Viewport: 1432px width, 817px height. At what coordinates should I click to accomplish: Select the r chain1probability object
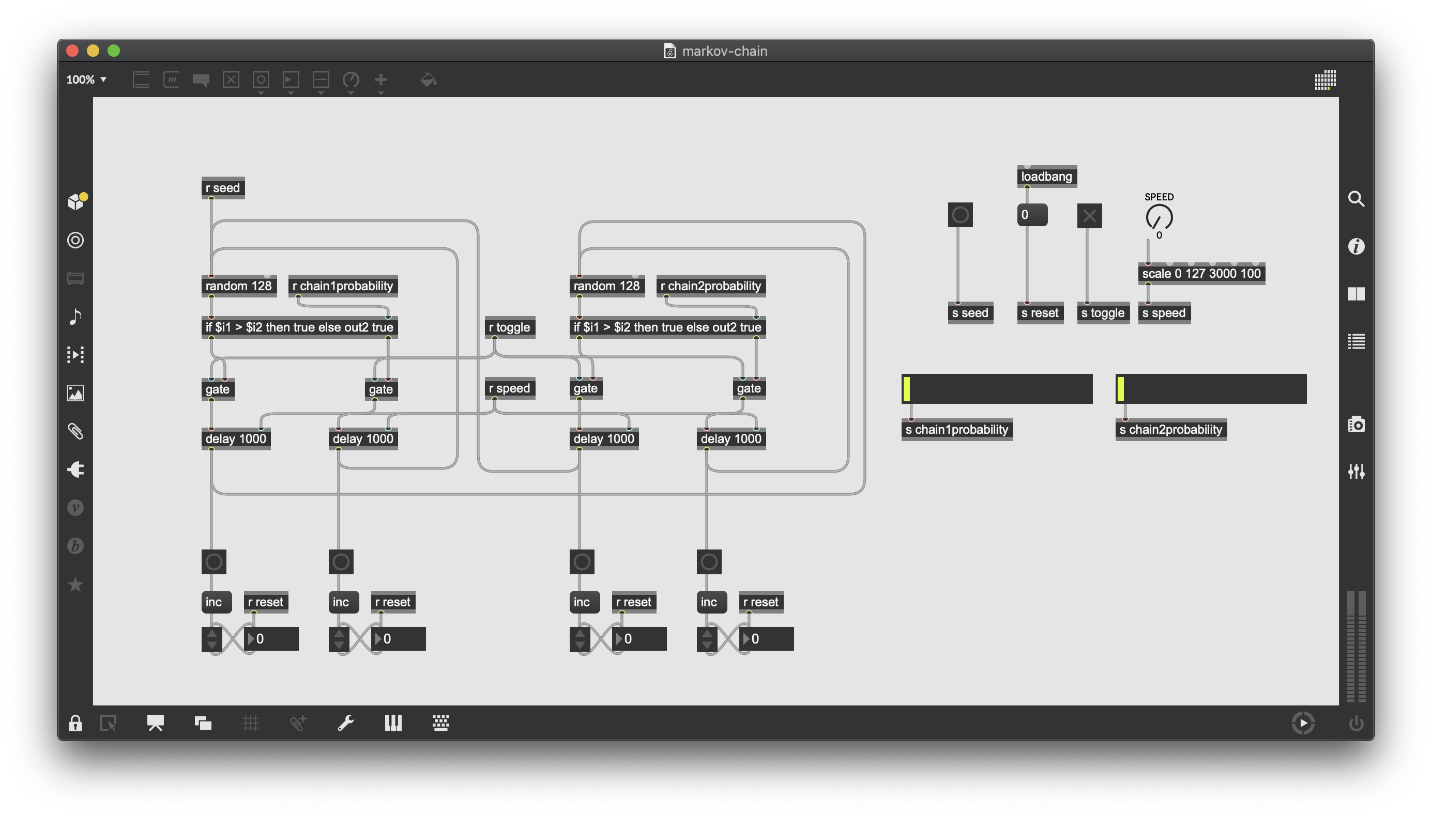pyautogui.click(x=343, y=286)
